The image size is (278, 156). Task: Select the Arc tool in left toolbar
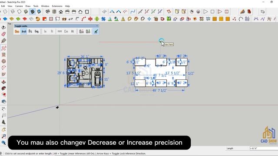tap(3, 68)
